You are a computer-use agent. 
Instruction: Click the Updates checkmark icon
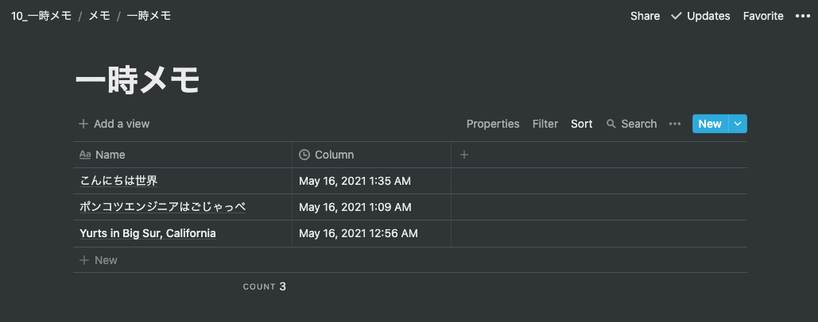(676, 16)
